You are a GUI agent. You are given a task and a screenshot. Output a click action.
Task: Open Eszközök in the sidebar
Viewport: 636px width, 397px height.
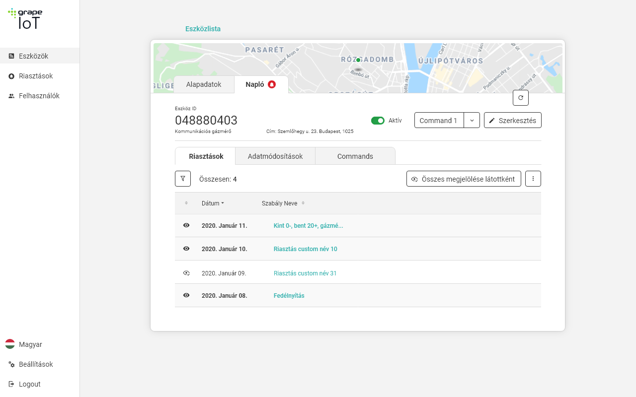40,56
